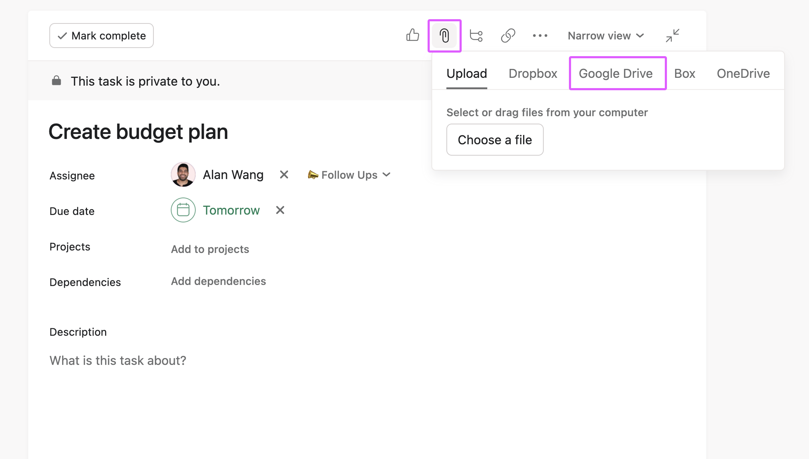Open the attachments paperclip icon

[445, 36]
